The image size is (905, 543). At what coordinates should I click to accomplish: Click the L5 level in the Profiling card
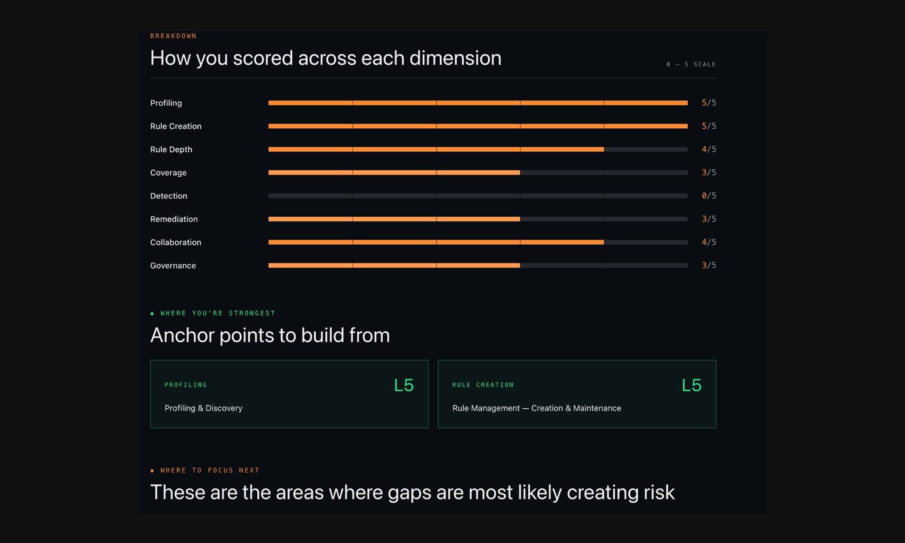click(x=404, y=386)
